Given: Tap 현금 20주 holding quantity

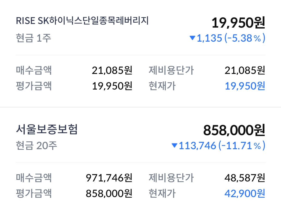Looking at the screenshot, I should pyautogui.click(x=36, y=146).
